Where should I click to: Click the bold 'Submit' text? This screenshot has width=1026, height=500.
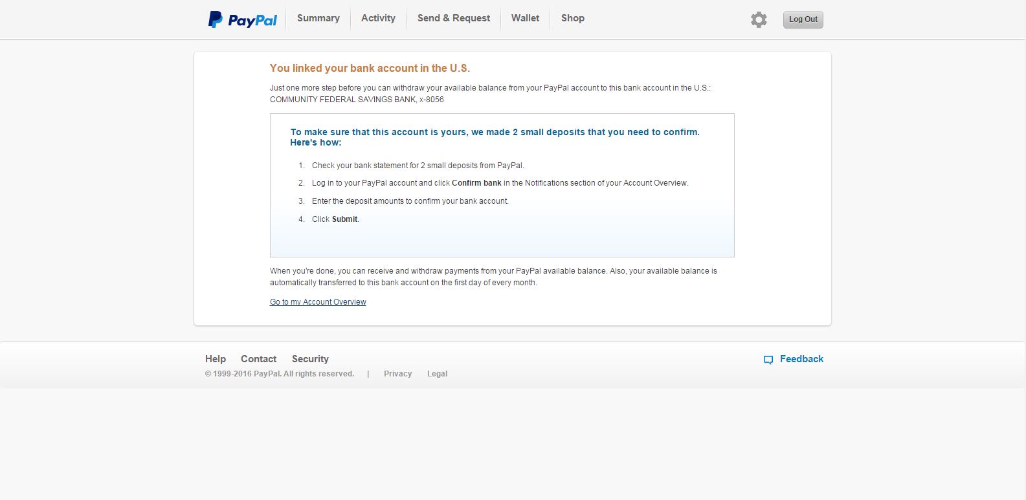(x=344, y=219)
